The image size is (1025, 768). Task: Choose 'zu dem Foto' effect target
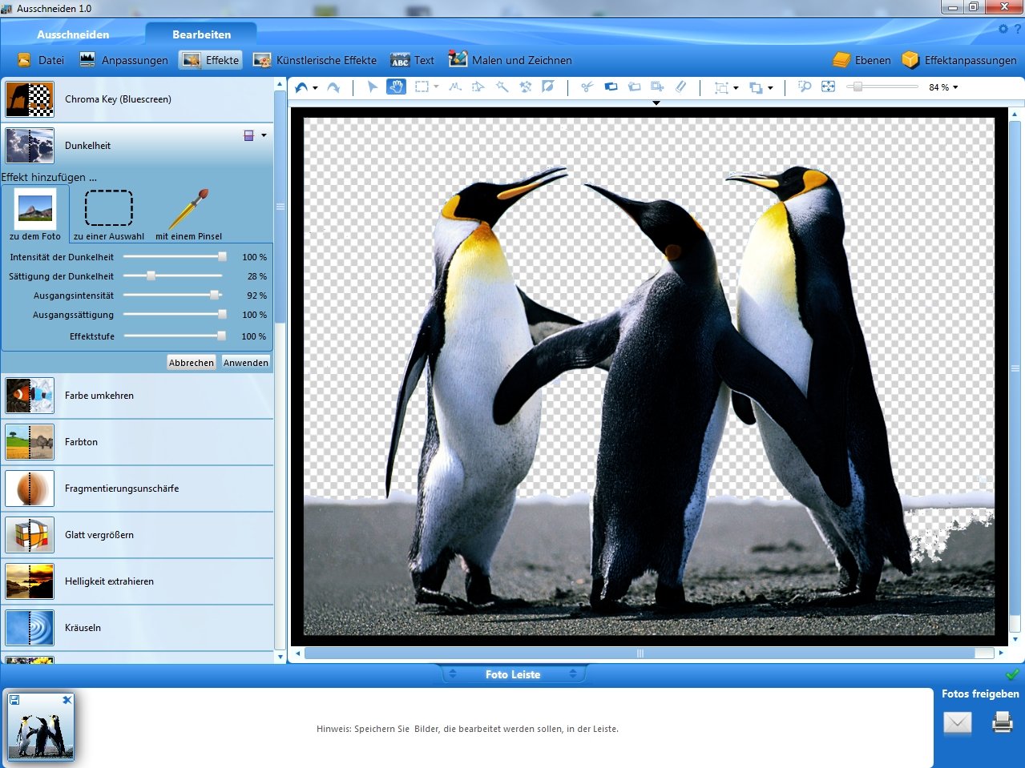tap(35, 214)
